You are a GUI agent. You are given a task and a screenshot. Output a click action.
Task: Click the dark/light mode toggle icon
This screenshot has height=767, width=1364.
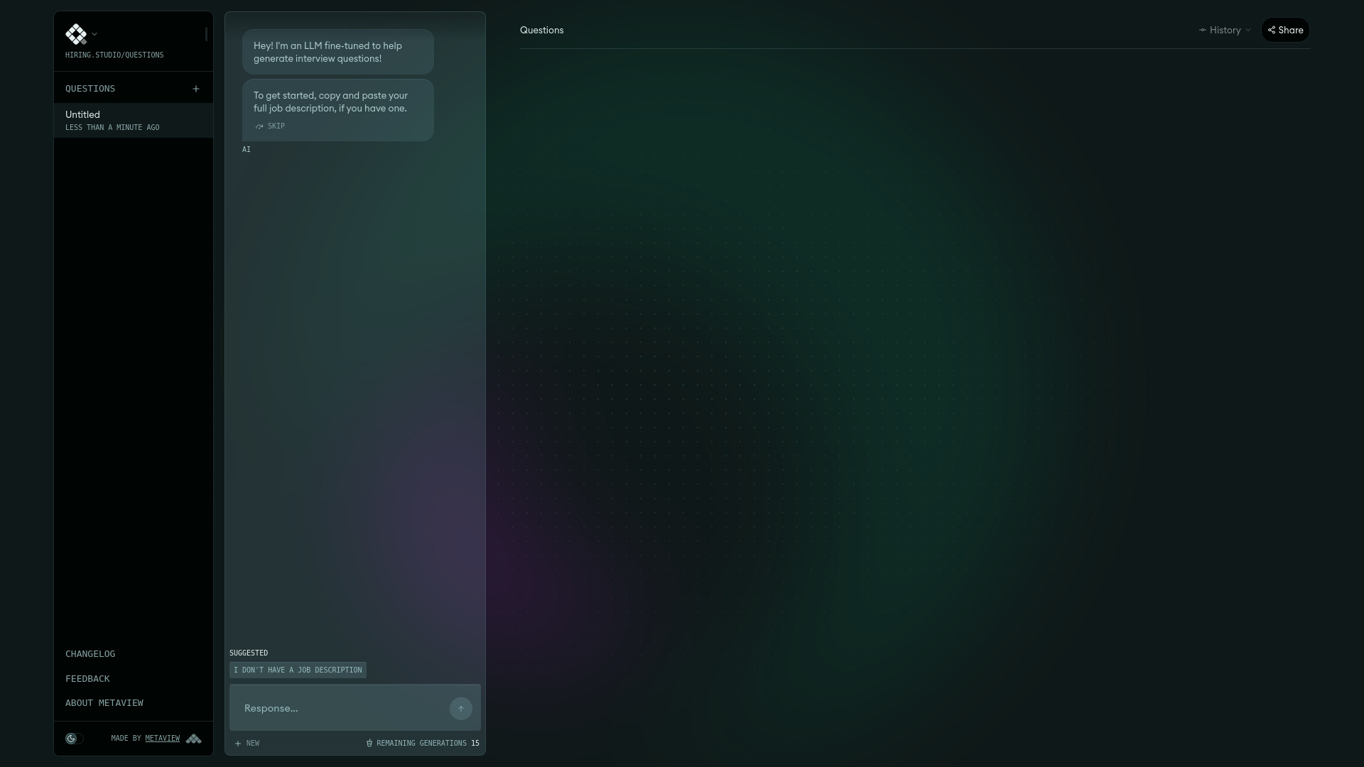point(72,738)
